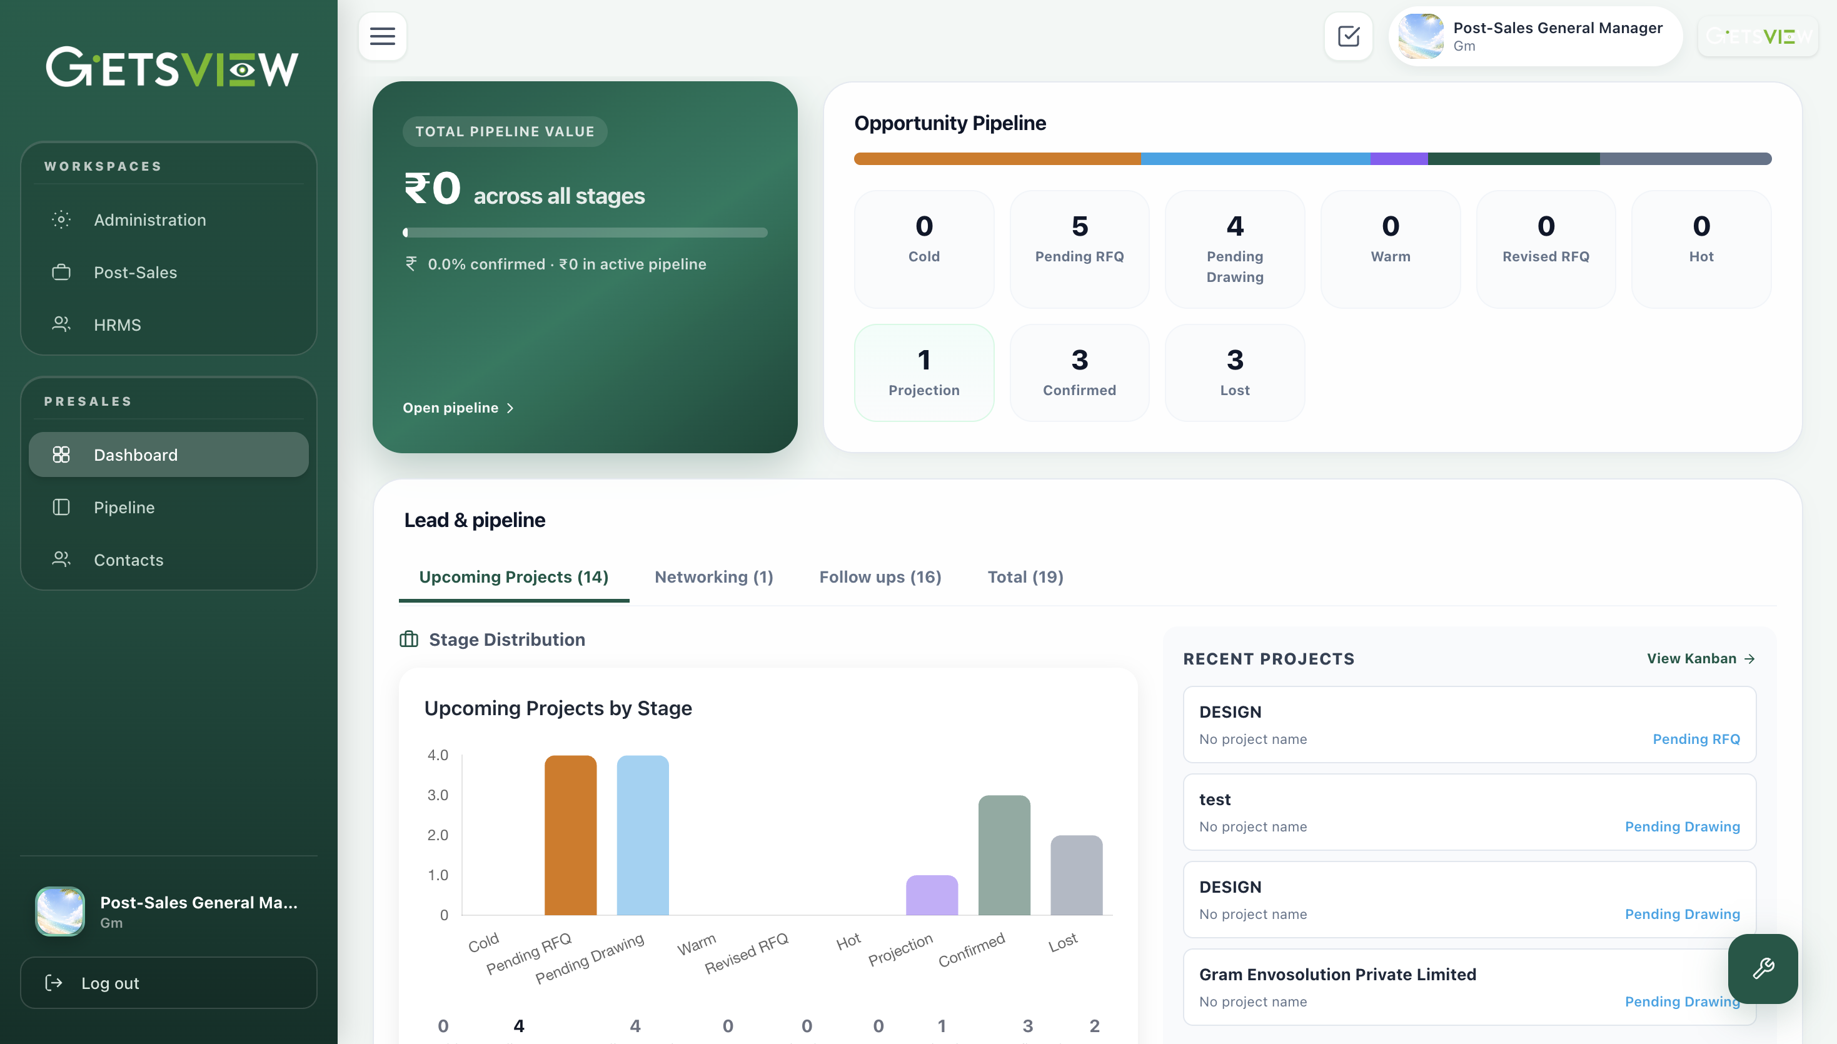This screenshot has height=1044, width=1837.
Task: Click the blue segment of pipeline bar
Action: click(1255, 158)
